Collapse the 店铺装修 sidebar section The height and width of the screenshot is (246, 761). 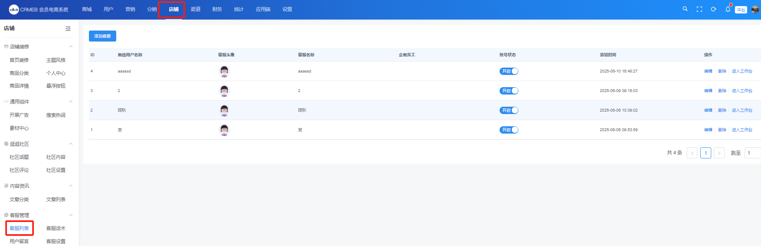tap(71, 47)
